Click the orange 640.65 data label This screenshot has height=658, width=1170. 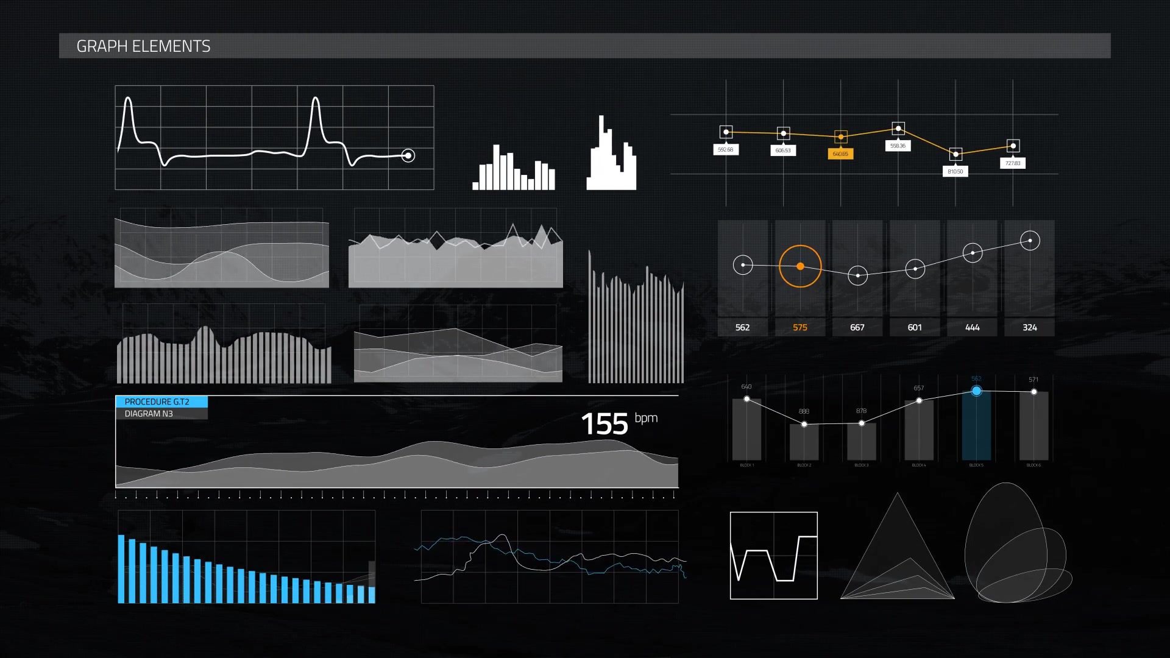pos(840,154)
